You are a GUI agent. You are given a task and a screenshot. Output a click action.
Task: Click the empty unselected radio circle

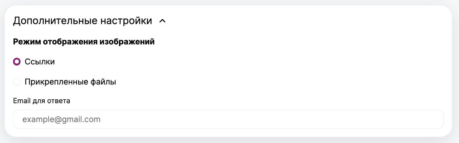pyautogui.click(x=17, y=82)
